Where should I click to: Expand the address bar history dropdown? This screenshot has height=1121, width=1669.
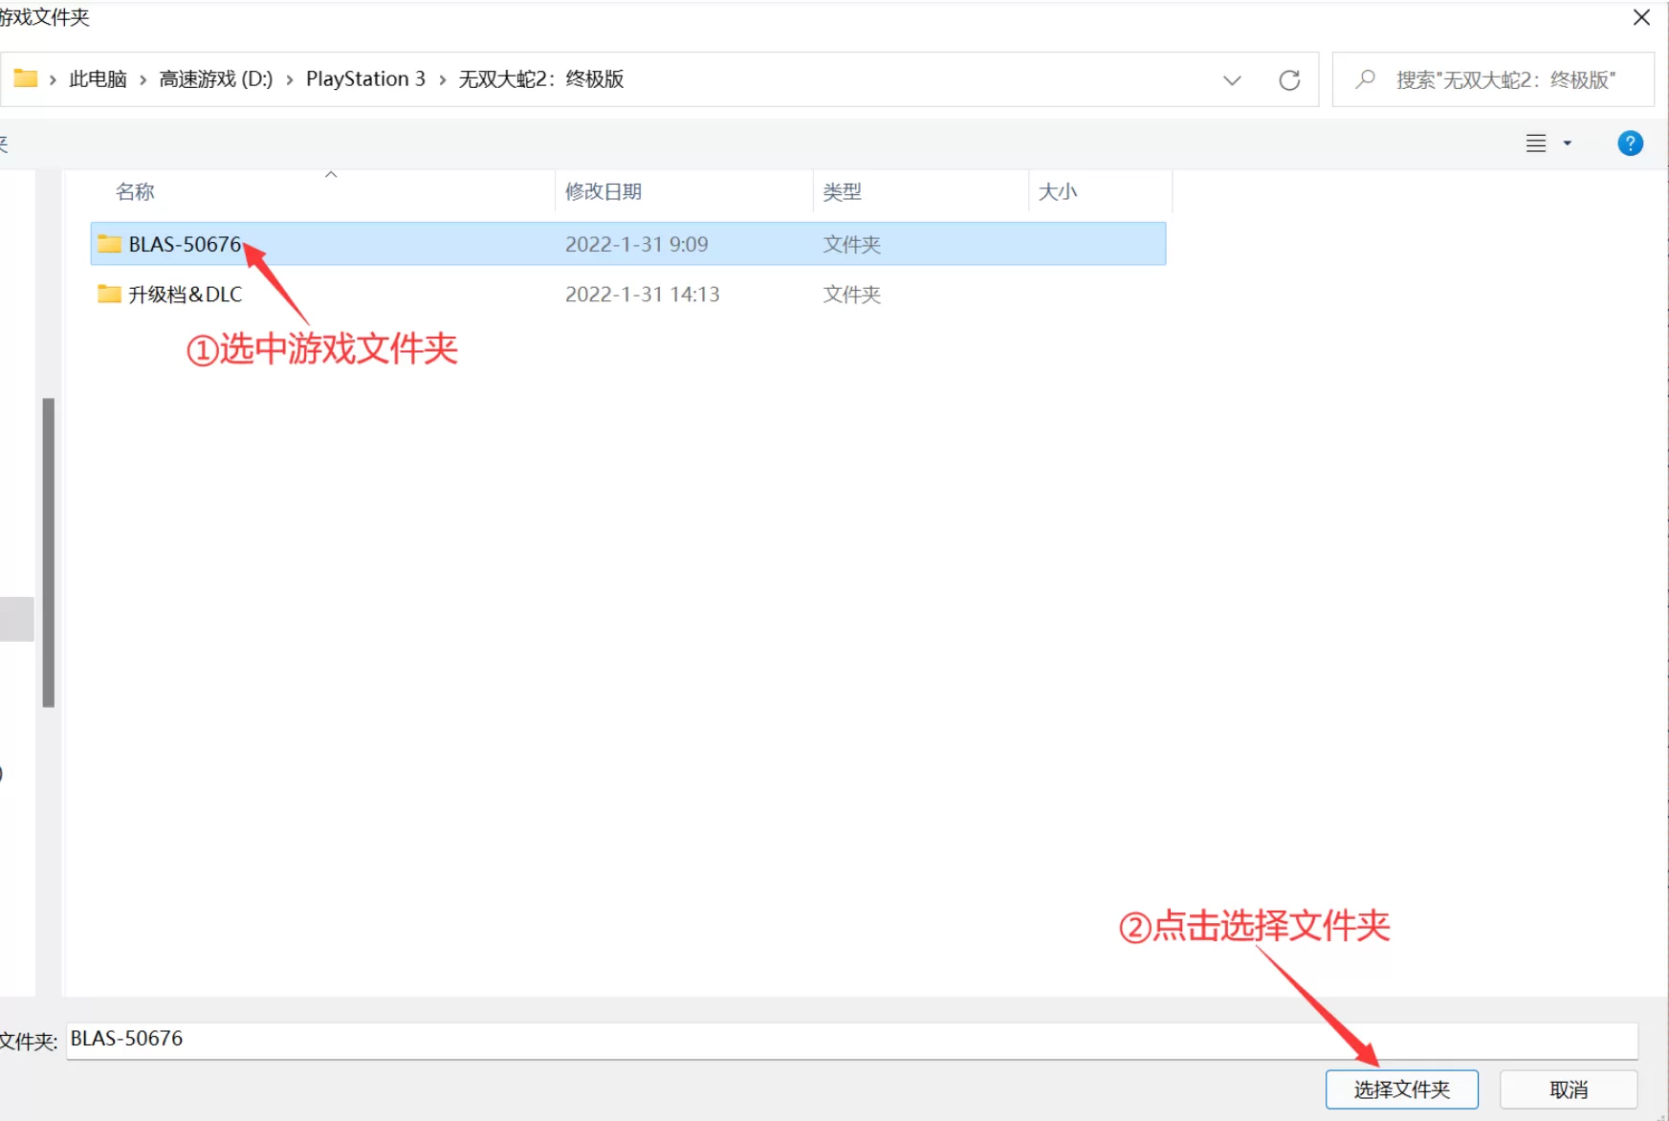(x=1232, y=80)
